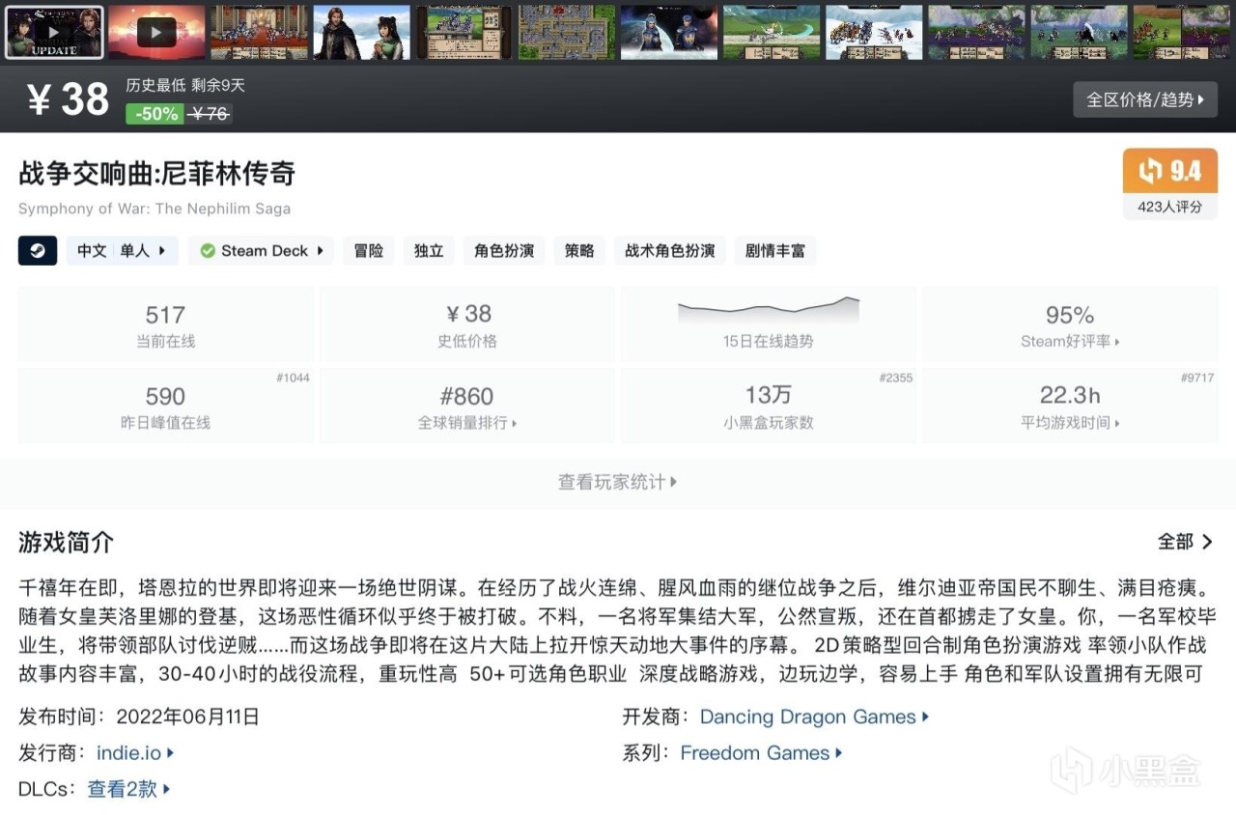Play the UPDATE trailer video thumbnail
The width and height of the screenshot is (1236, 815).
tap(54, 32)
